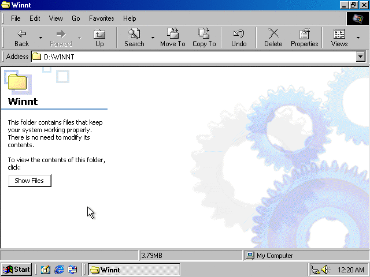The image size is (370, 277).
Task: Click the Winnt heading text
Action: [23, 102]
